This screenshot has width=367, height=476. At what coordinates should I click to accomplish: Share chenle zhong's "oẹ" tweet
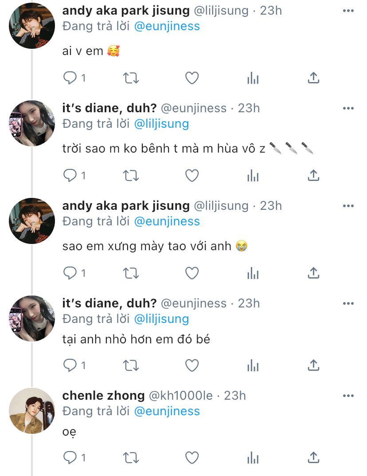313,457
